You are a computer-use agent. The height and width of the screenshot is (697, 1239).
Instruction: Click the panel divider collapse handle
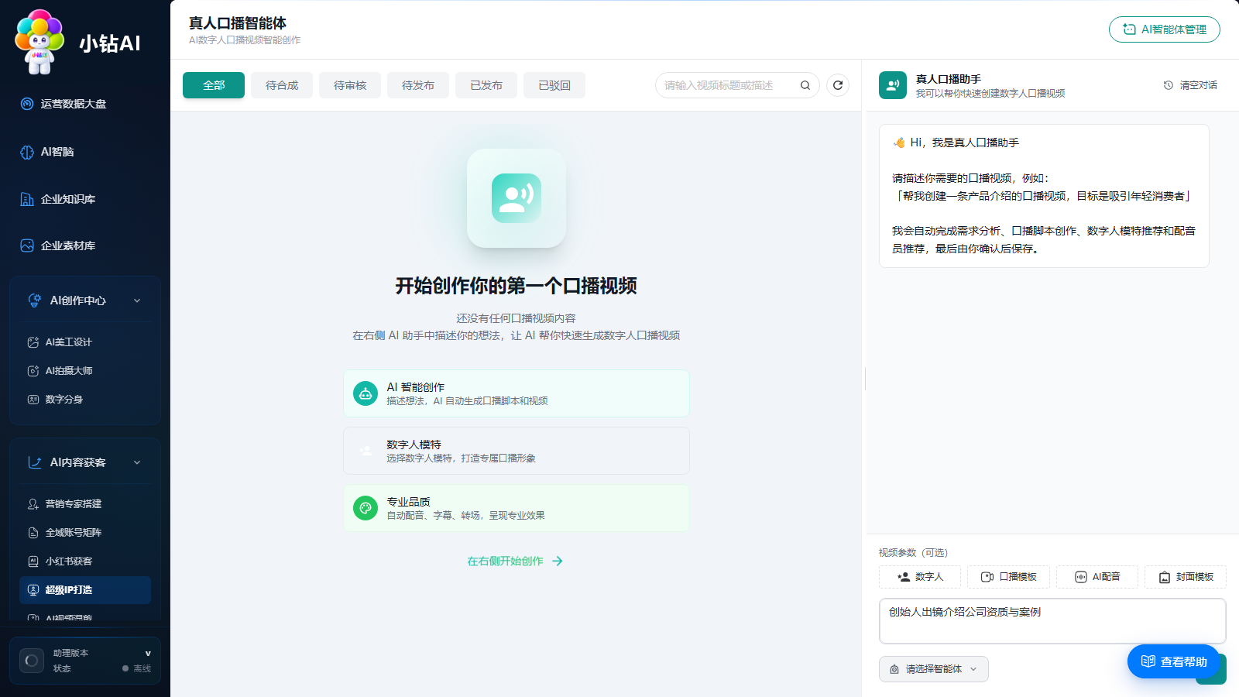pos(865,379)
